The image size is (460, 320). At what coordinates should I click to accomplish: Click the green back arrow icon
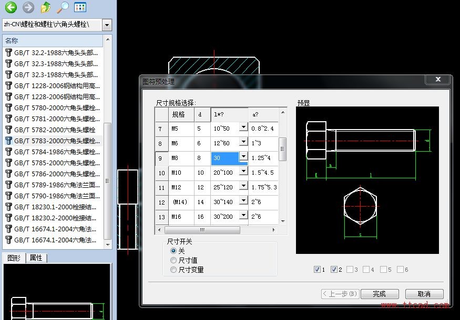click(x=11, y=7)
